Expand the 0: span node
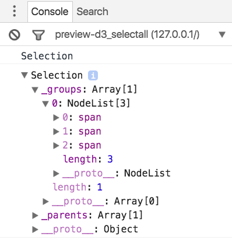Screen dimensions: 232x240 tap(56, 118)
